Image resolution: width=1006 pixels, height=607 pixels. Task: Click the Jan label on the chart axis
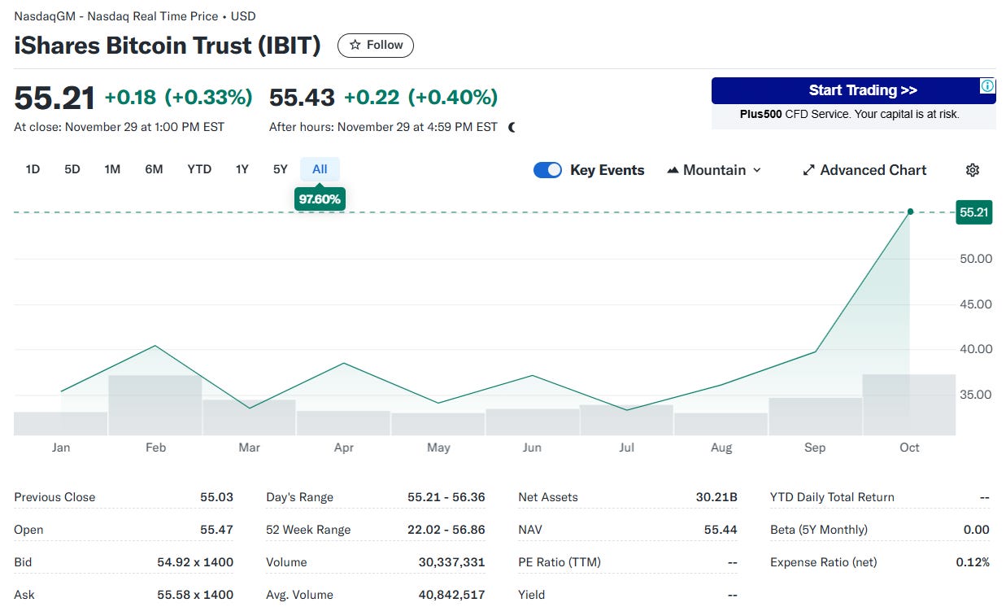click(x=61, y=448)
